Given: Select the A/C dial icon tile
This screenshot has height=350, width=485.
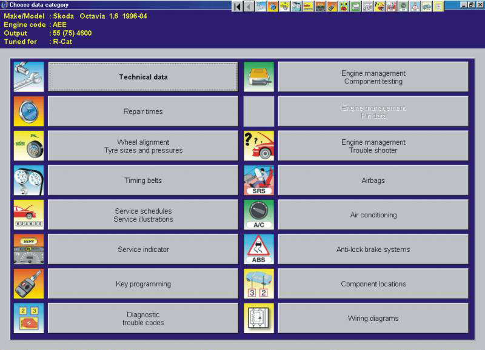Looking at the screenshot, I should pos(259,215).
